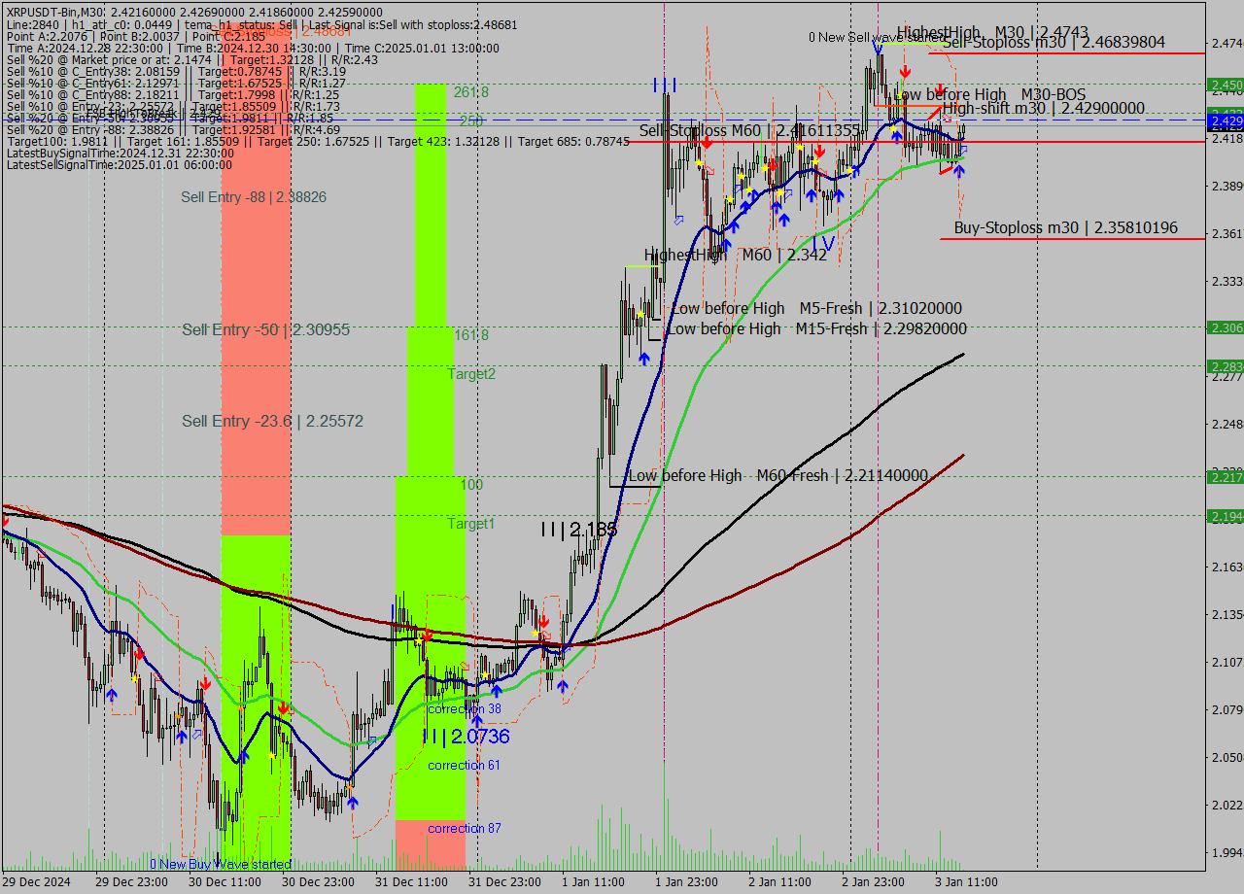Click the 161.8 Fibonacci level label
1244x894 pixels.
[471, 335]
